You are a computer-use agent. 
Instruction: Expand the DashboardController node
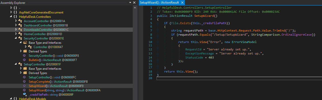coord(16,25)
